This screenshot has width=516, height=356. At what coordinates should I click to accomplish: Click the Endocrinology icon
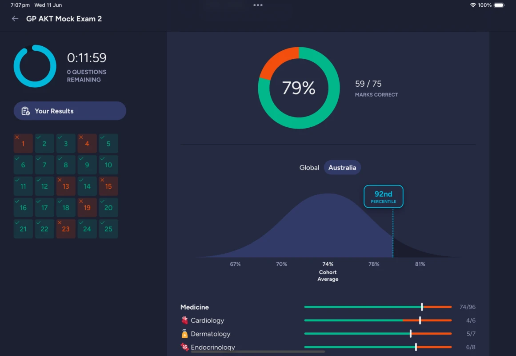pos(184,347)
